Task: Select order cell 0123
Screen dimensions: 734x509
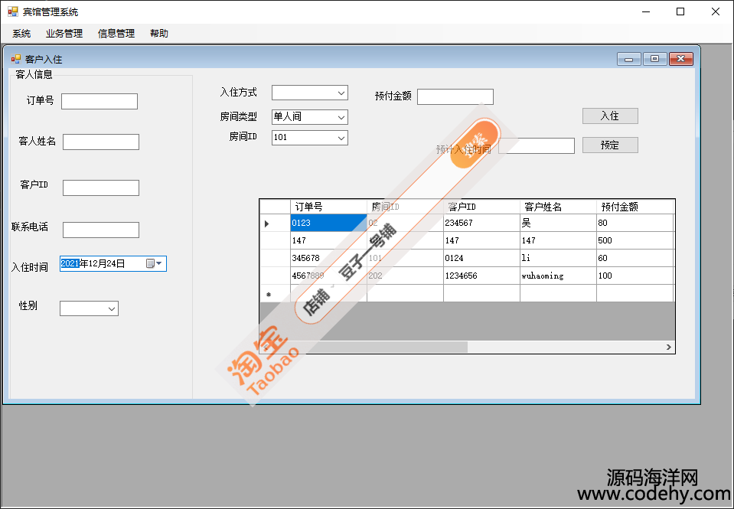Action: [328, 223]
